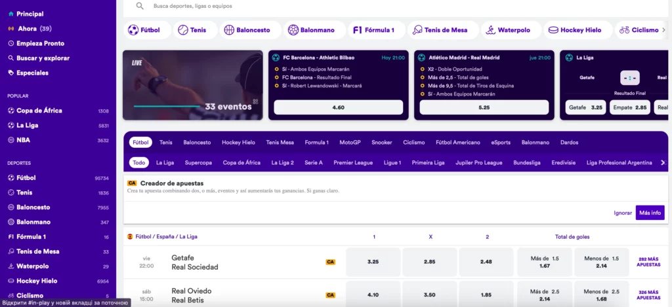672x307 pixels.
Task: Click the swimmer icon in Waterpolo pill
Action: [x=491, y=30]
